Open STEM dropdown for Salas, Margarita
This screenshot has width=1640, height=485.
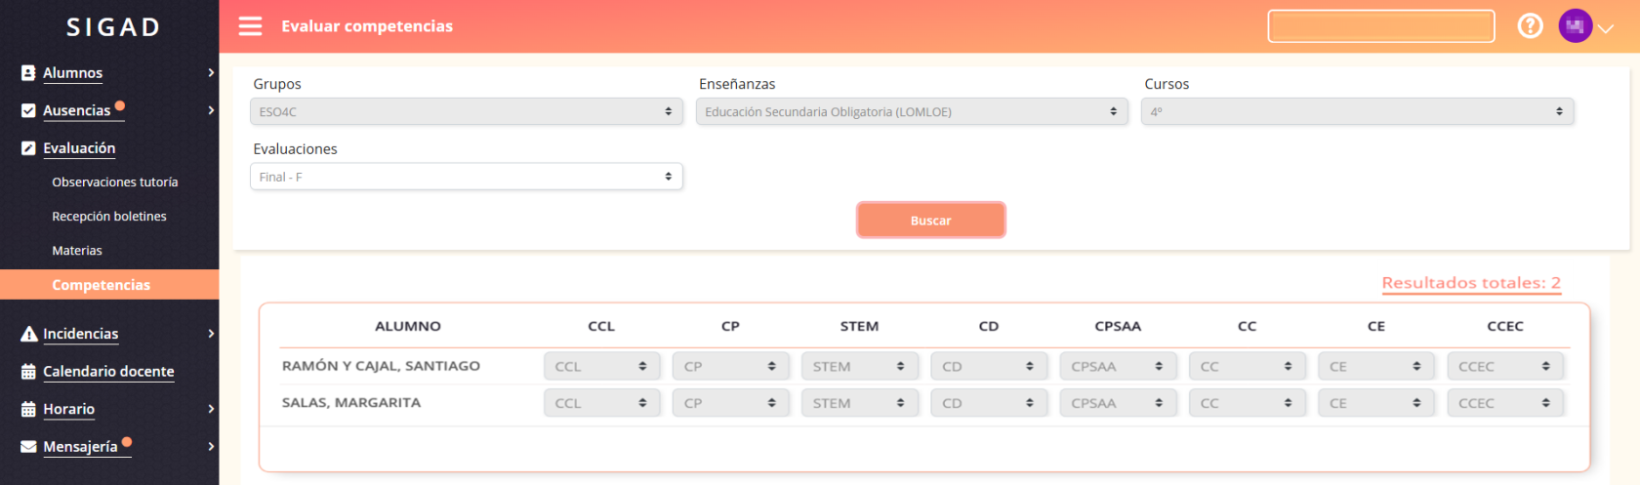[x=859, y=403]
